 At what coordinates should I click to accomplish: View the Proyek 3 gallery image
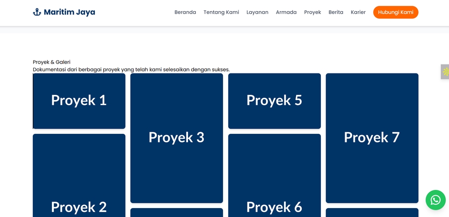coord(177,138)
